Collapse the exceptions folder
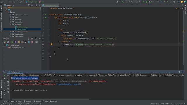 [x=11, y=24]
